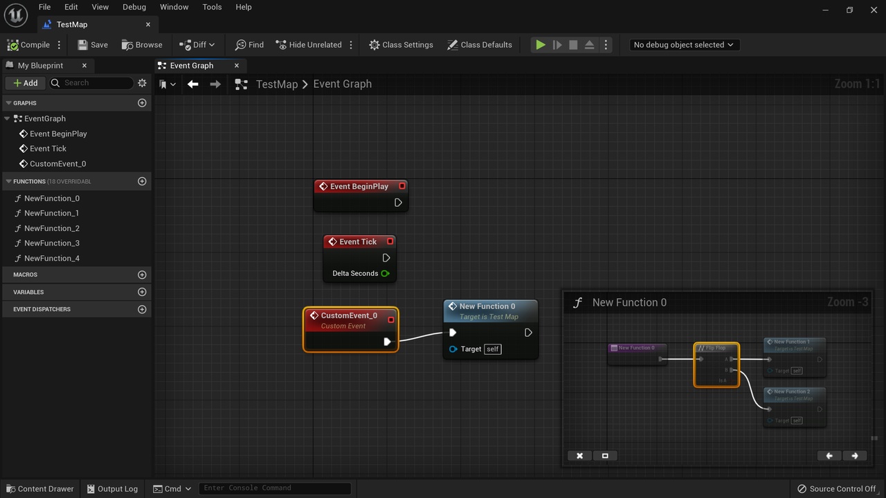Click the Eject from player button

tap(590, 44)
